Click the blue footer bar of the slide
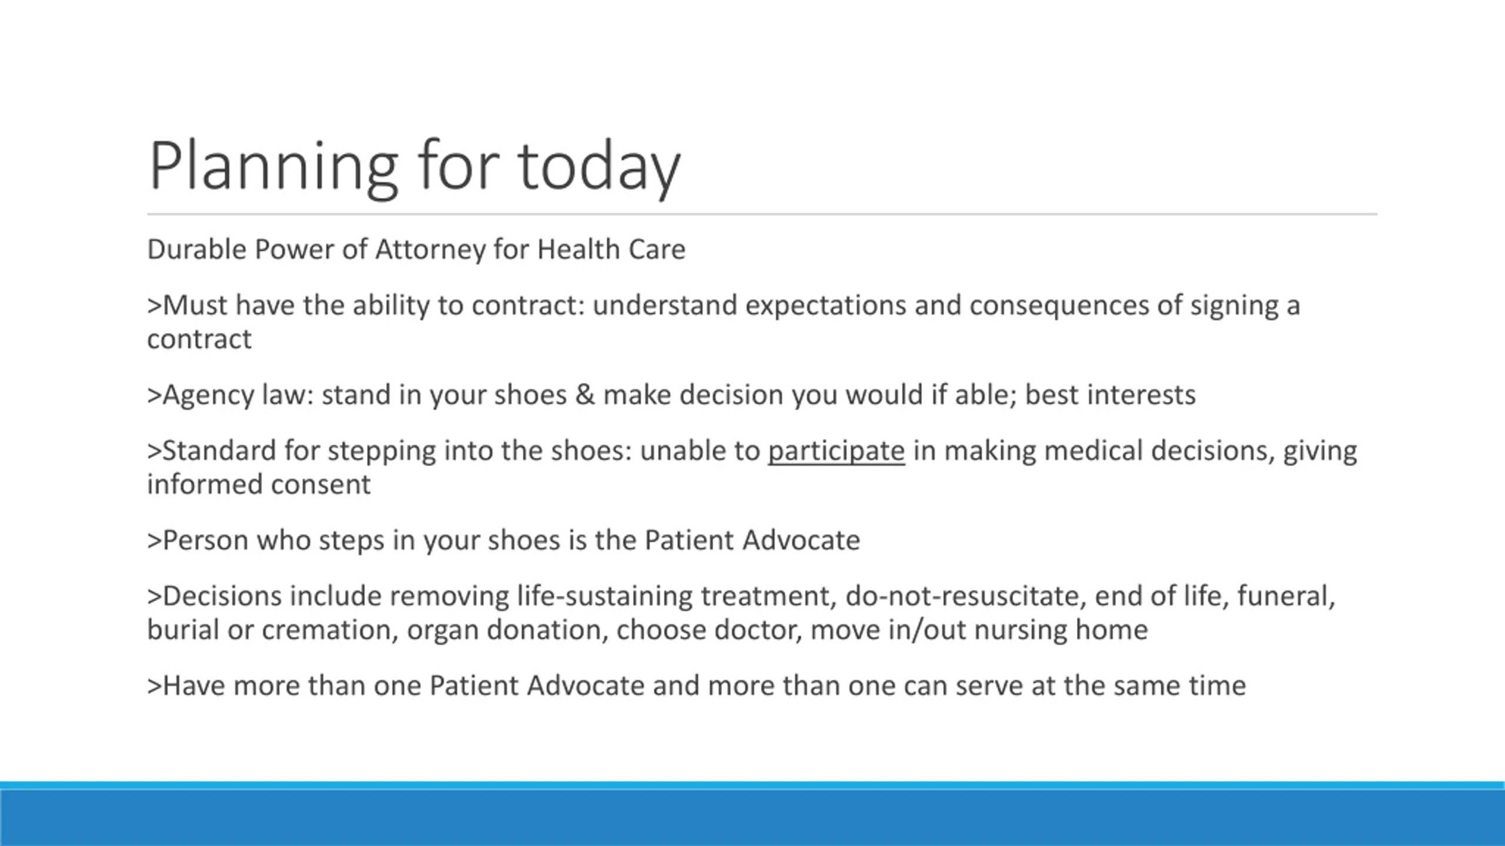Viewport: 1505px width, 846px height. point(752,814)
